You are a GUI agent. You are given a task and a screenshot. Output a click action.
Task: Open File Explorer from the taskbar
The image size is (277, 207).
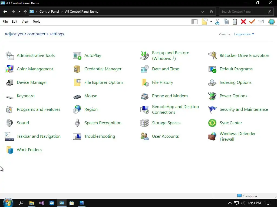pos(31,203)
